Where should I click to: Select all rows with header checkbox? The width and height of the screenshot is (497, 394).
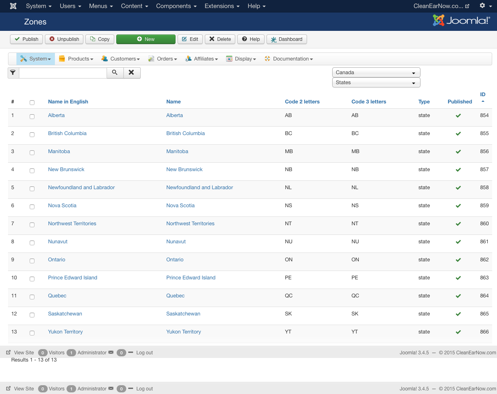tap(32, 103)
